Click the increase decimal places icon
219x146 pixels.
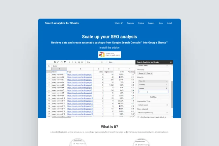(x=79, y=62)
